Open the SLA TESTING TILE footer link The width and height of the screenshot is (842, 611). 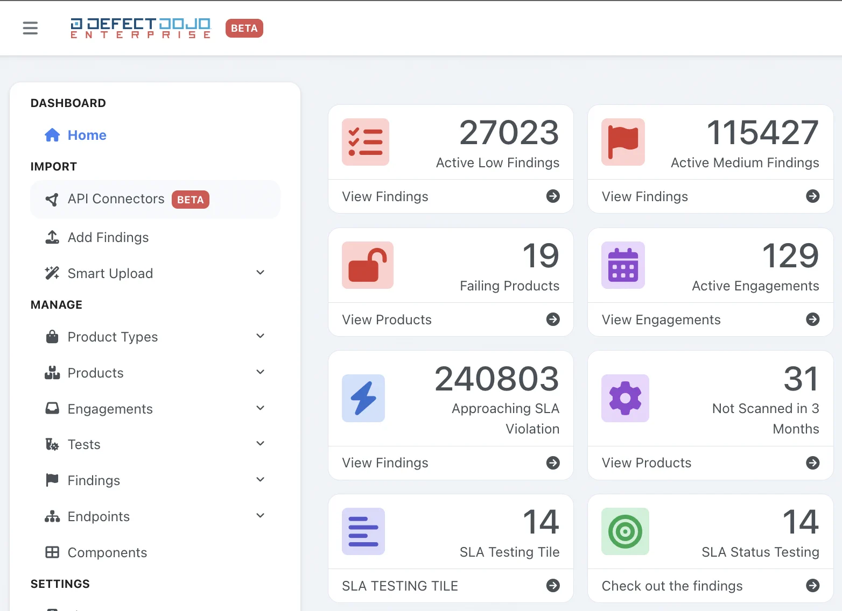pos(399,586)
